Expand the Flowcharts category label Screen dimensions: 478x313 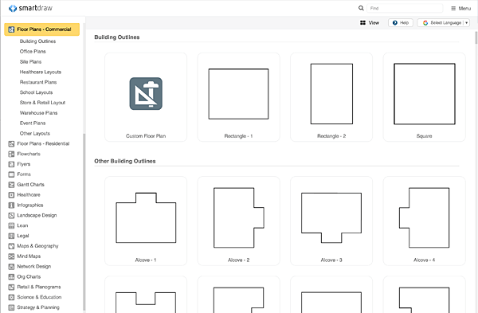pyautogui.click(x=29, y=154)
